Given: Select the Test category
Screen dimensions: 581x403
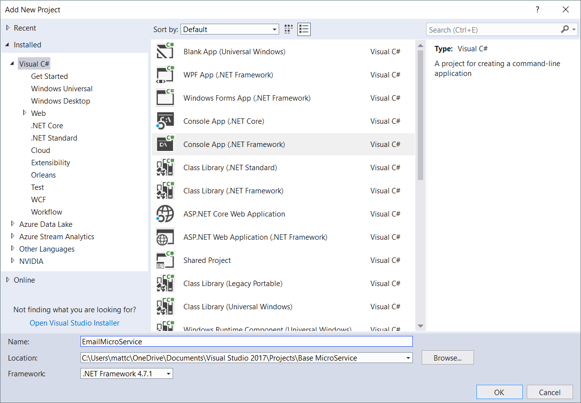Looking at the screenshot, I should coord(37,187).
